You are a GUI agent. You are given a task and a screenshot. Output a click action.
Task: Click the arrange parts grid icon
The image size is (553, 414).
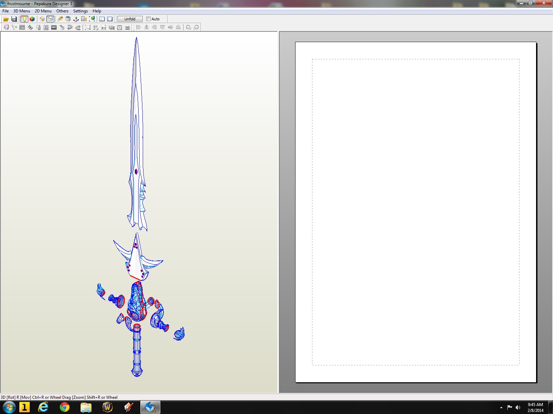tap(96, 27)
